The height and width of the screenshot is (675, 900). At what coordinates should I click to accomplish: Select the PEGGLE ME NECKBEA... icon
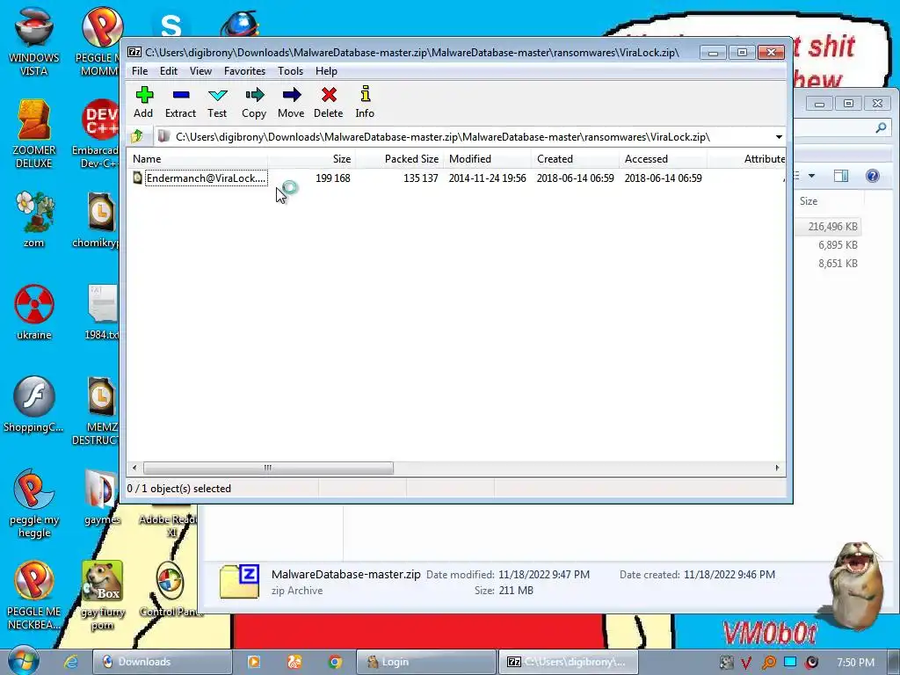pyautogui.click(x=34, y=595)
